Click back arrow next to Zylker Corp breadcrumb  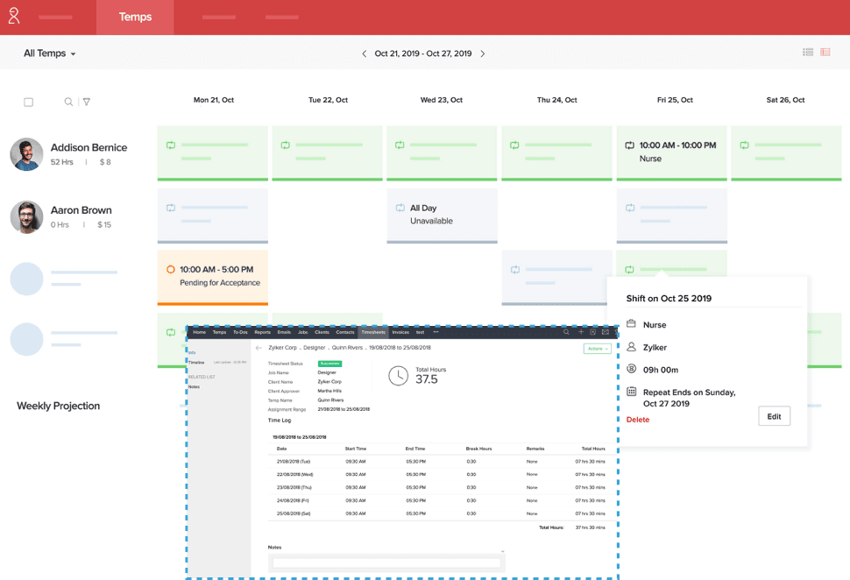[259, 348]
